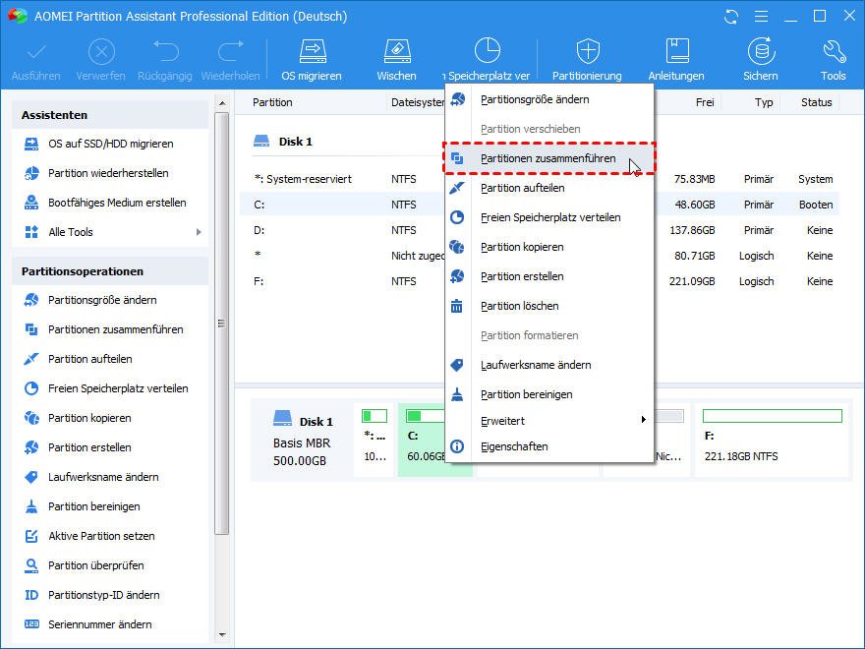Click the Status column header
The height and width of the screenshot is (649, 865).
click(x=816, y=102)
